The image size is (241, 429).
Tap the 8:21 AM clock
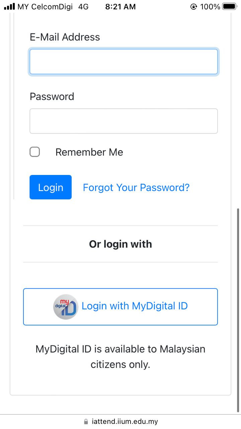pos(120,7)
